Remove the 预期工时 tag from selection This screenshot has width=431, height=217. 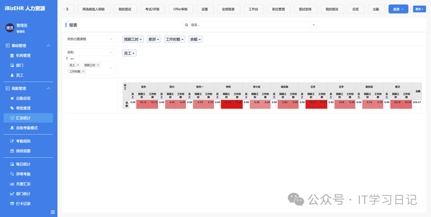pos(98,65)
